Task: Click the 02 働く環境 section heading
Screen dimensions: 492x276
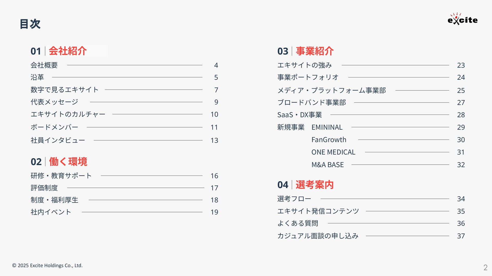Action: click(59, 162)
